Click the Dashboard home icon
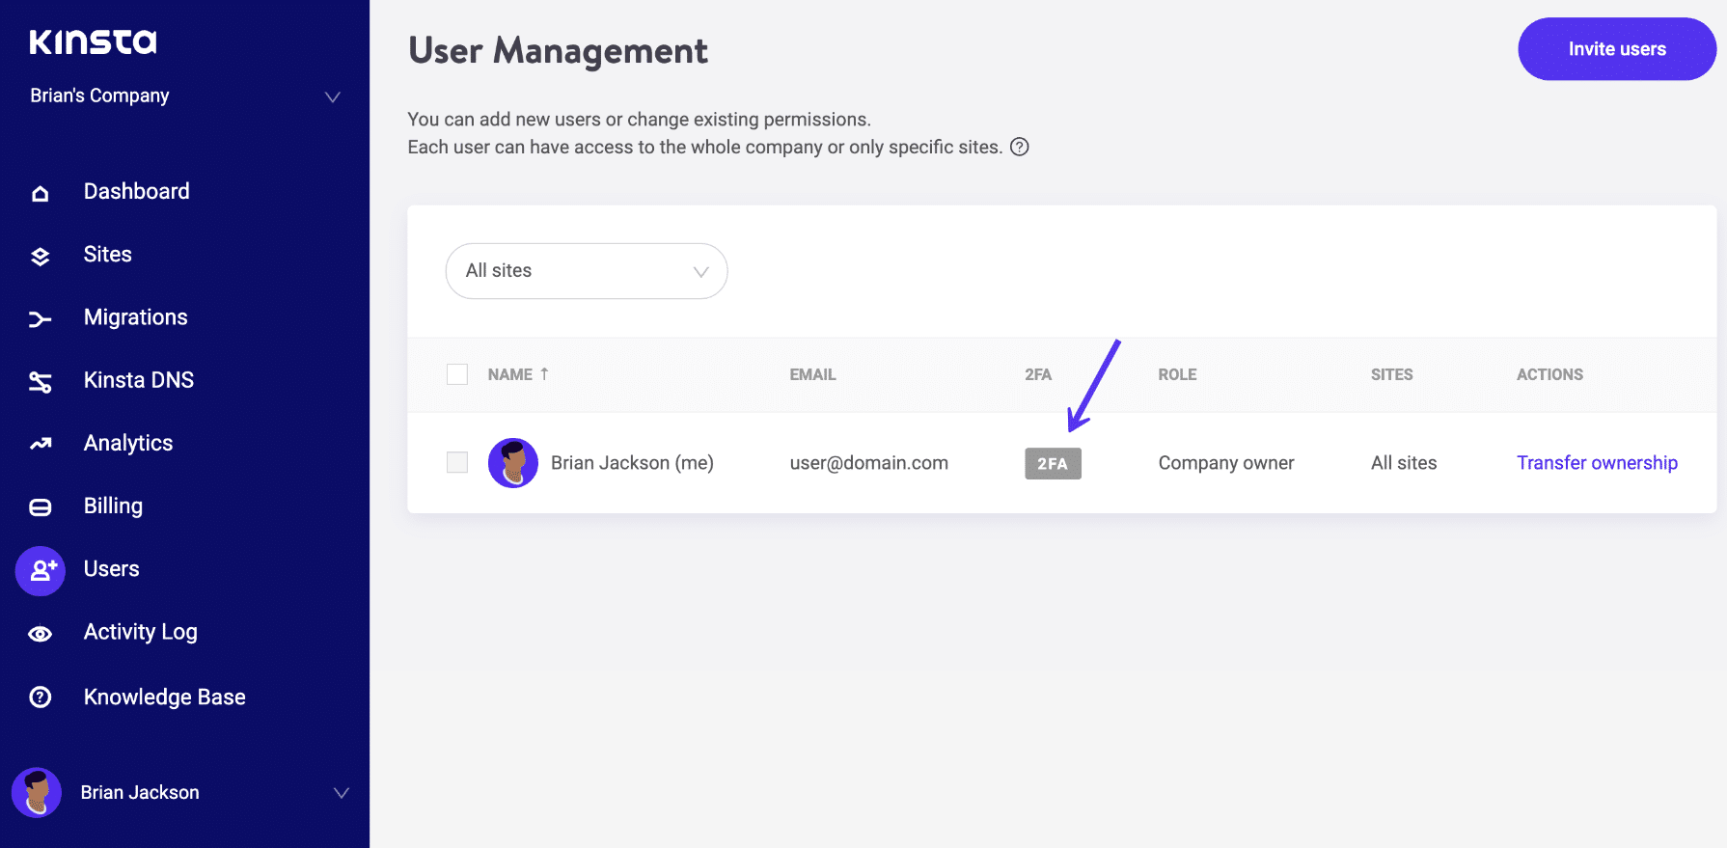Image resolution: width=1727 pixels, height=848 pixels. 40,193
